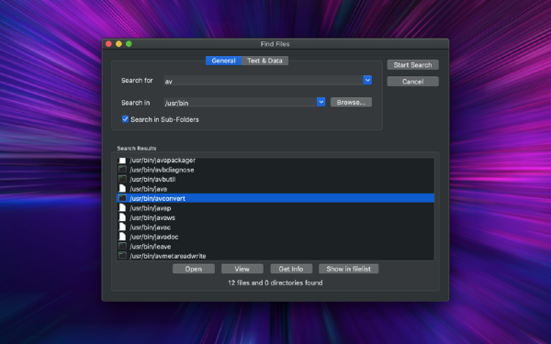This screenshot has width=551, height=344.
Task: Open the Search for history dropdown
Action: [x=367, y=80]
